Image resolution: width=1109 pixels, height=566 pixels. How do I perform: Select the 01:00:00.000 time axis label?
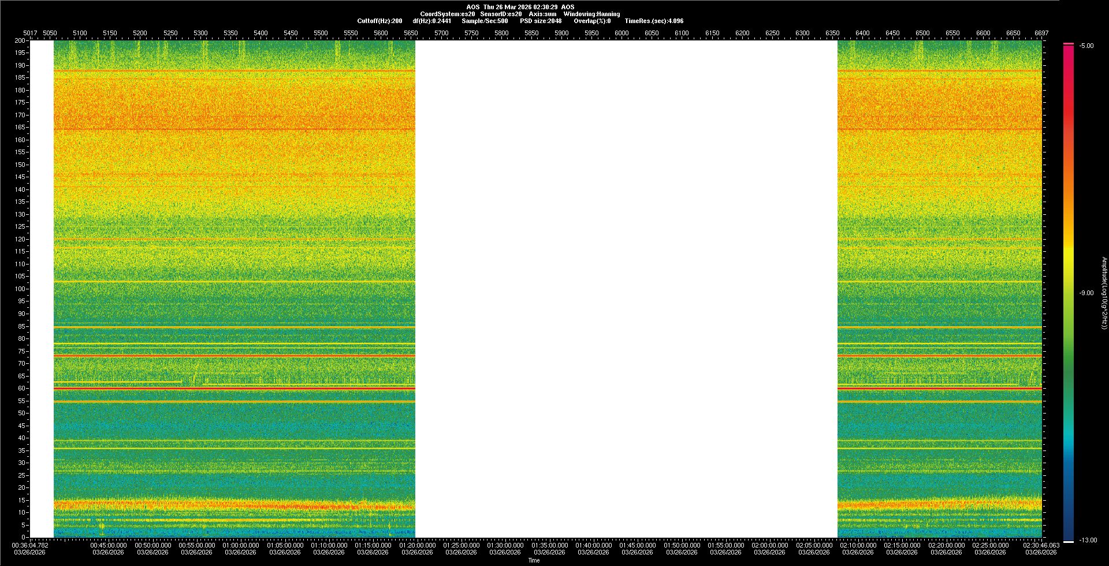pos(240,545)
